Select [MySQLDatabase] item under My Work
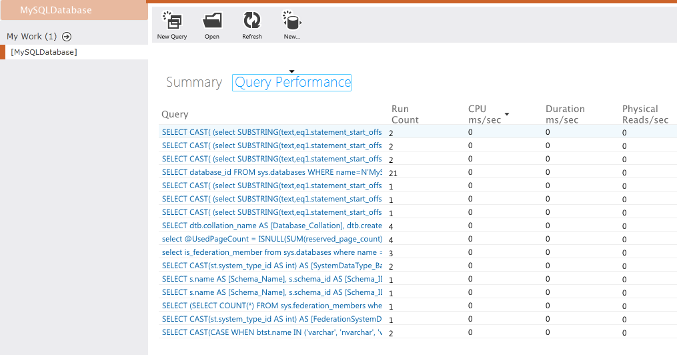This screenshot has width=677, height=355. pos(44,52)
